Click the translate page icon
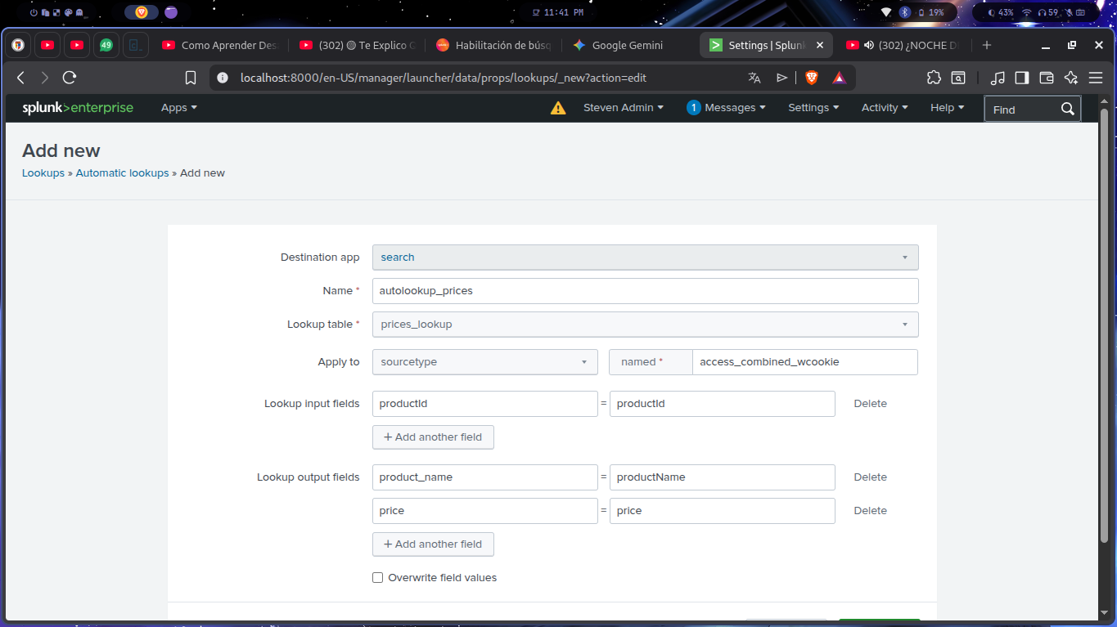The width and height of the screenshot is (1117, 627). 754,77
